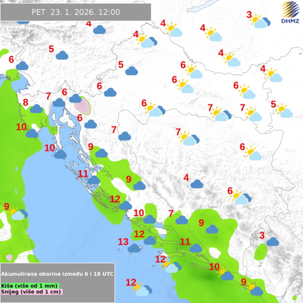Click the cloud icon beside temperature 13

(x=134, y=248)
